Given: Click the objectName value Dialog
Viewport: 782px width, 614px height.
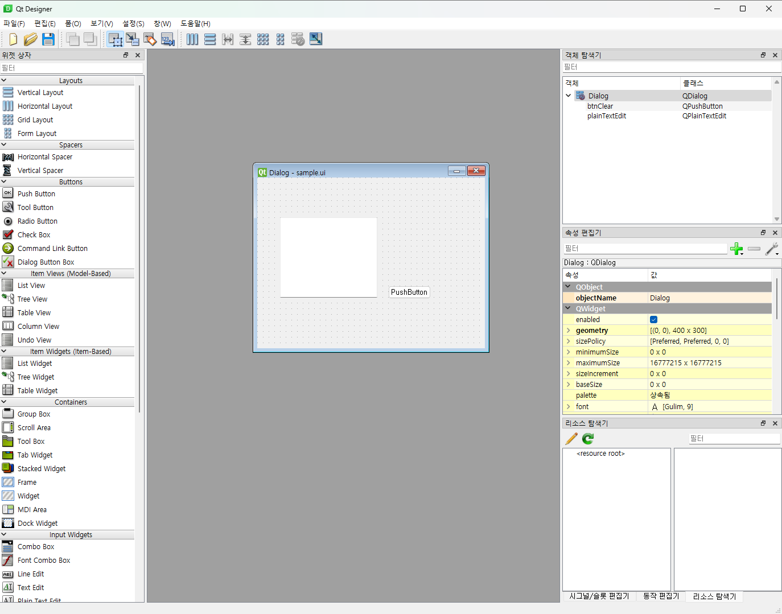Looking at the screenshot, I should pos(710,298).
